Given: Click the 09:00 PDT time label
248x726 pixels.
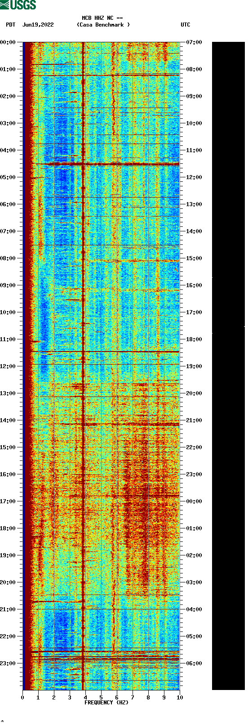Looking at the screenshot, I should (8, 285).
